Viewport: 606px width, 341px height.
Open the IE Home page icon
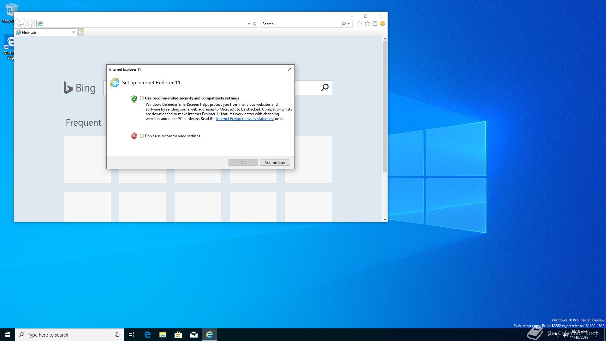[x=359, y=24]
